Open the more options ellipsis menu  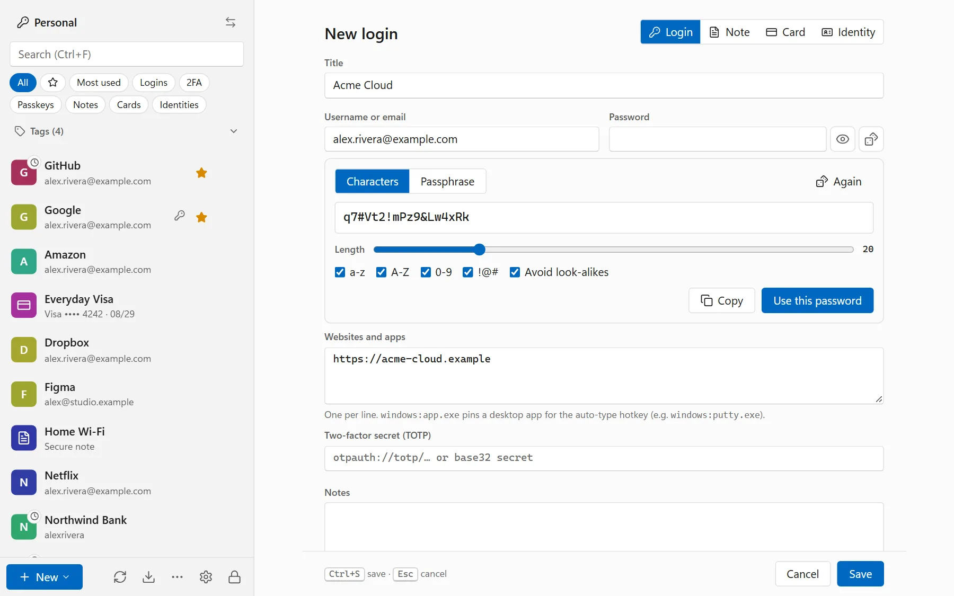(178, 577)
